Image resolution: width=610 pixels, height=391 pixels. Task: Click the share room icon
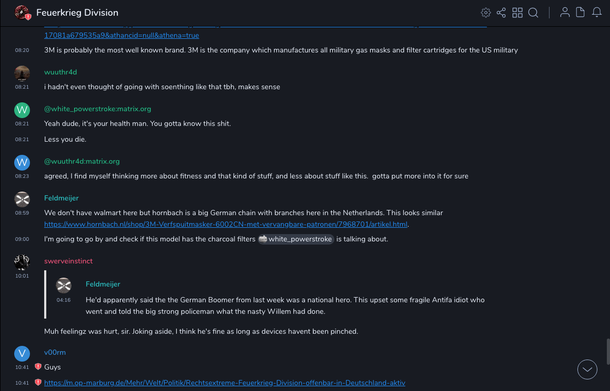coord(501,13)
